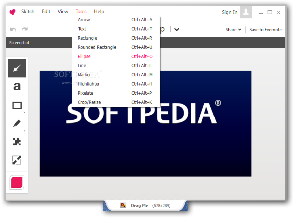Open the Help menu
Screen dimensions: 294x218
[99, 12]
